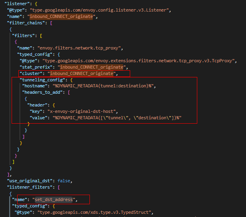The image size is (246, 217).
Task: Click the stat_prefix value inbound_CONNECT_originate
Action: tap(91, 67)
